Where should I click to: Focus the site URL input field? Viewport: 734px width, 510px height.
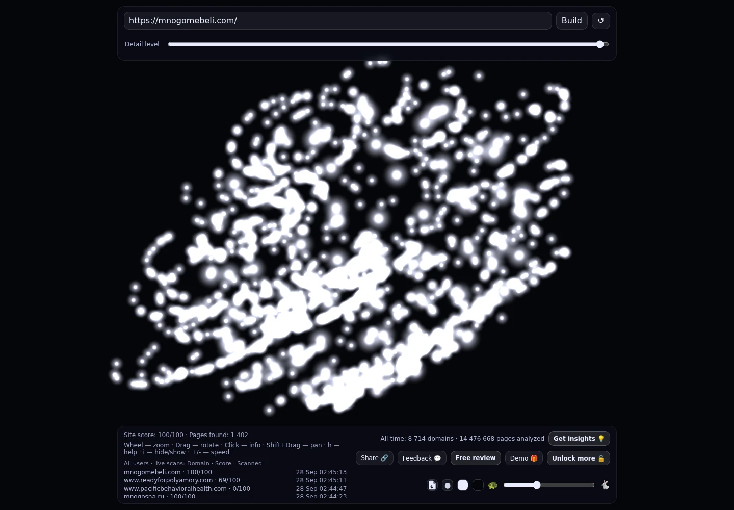(x=337, y=21)
